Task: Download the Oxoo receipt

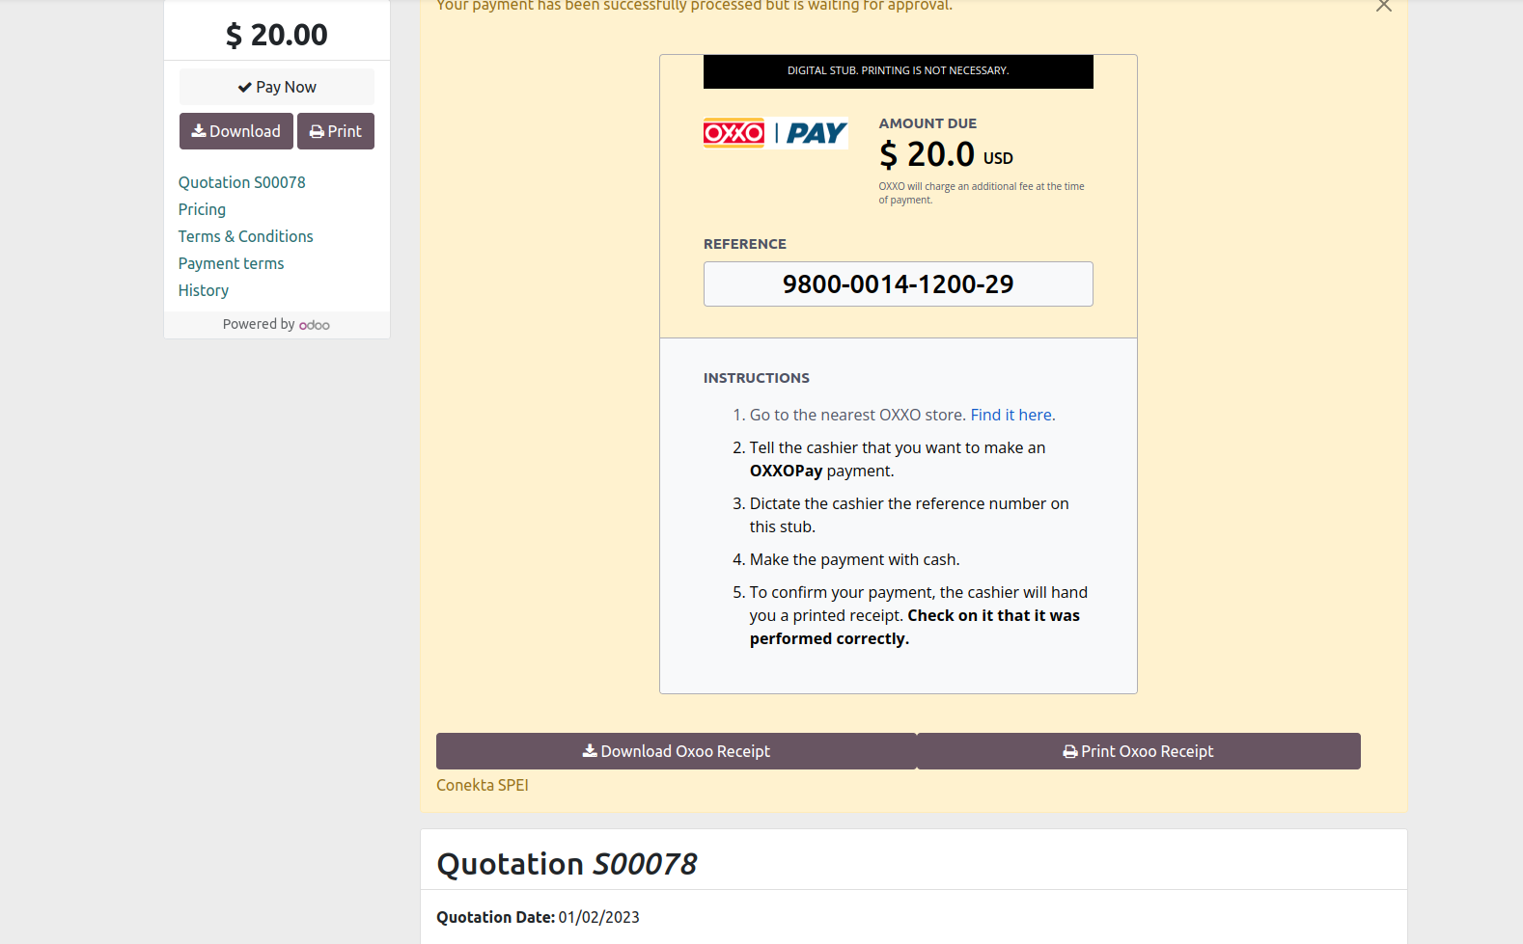Action: pyautogui.click(x=676, y=751)
